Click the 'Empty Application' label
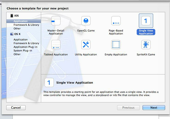This screenshot has width=170, height=119. [x=116, y=55]
